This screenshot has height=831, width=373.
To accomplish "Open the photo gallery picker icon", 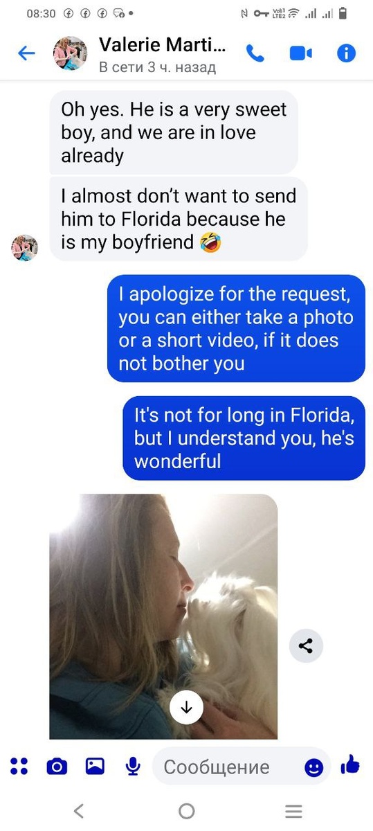I will point(95,766).
